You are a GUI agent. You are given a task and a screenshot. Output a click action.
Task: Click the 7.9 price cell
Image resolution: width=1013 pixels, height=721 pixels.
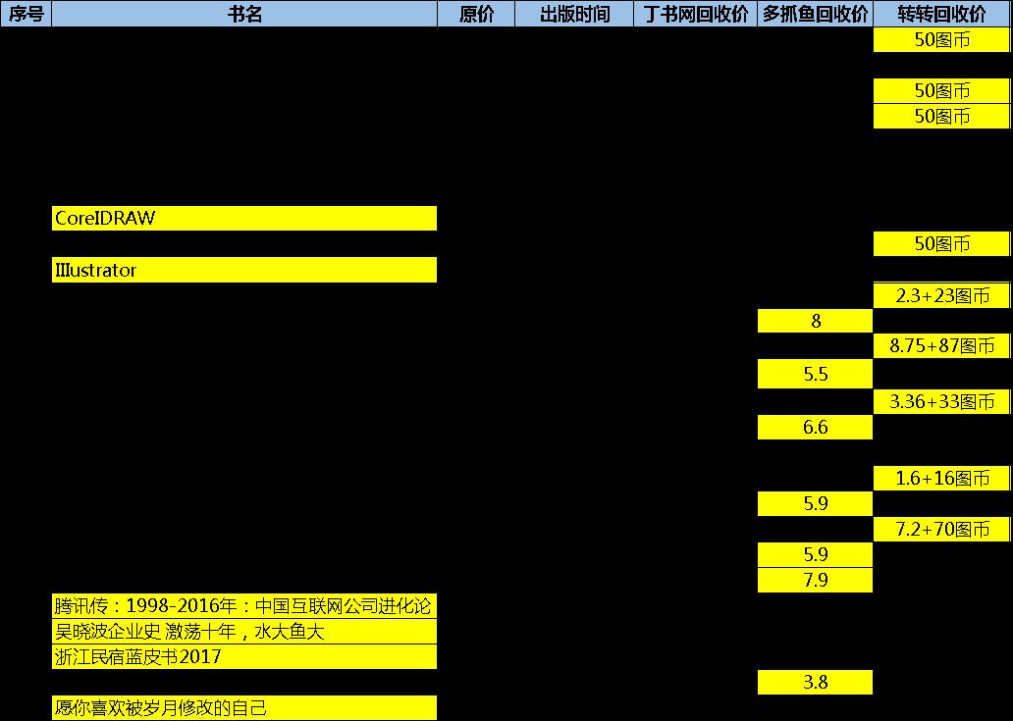point(815,581)
